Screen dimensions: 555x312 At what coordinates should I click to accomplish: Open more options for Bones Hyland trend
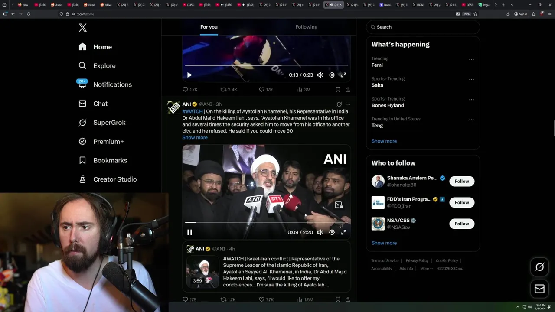471,100
